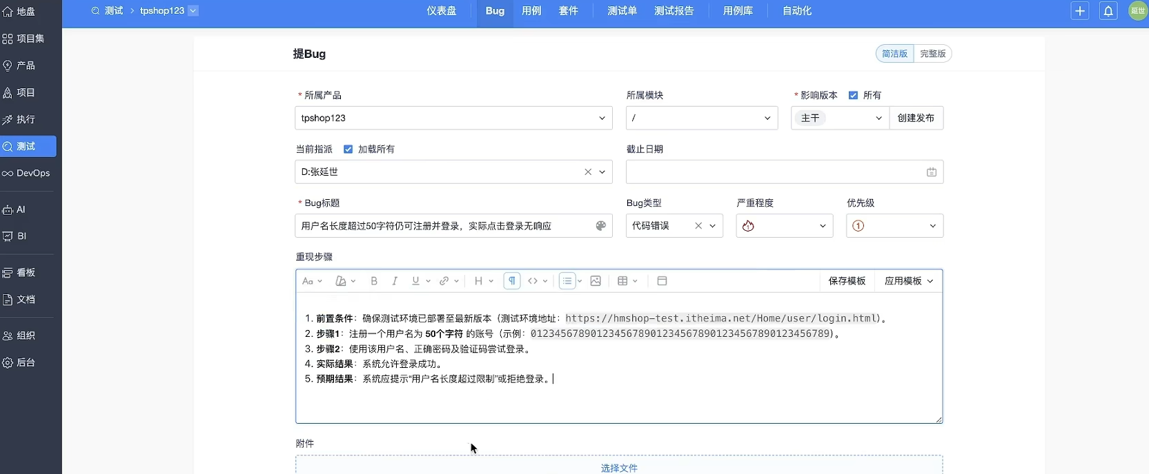Open the 套件 tab
The width and height of the screenshot is (1149, 474).
[569, 11]
